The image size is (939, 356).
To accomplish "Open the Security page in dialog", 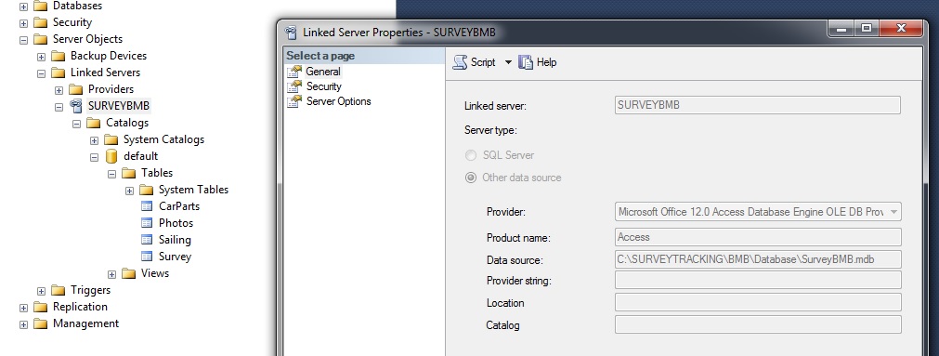I will (324, 86).
